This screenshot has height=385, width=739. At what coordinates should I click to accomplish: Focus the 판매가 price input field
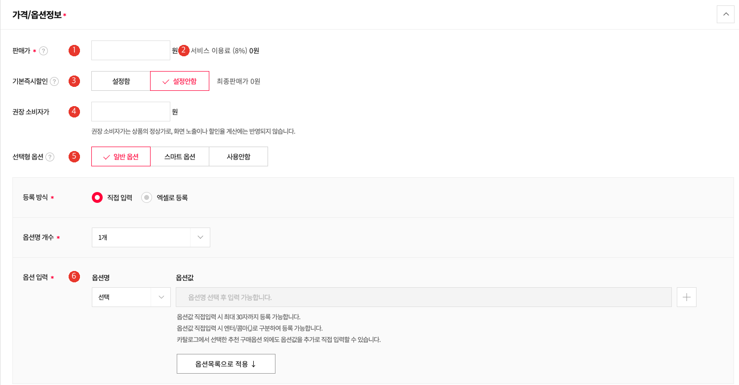(131, 50)
